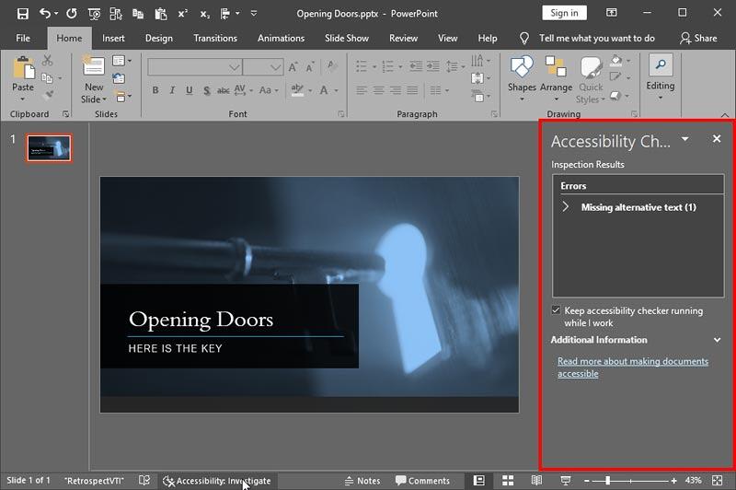Decrease list indent level
This screenshot has width=736, height=490.
pos(416,66)
